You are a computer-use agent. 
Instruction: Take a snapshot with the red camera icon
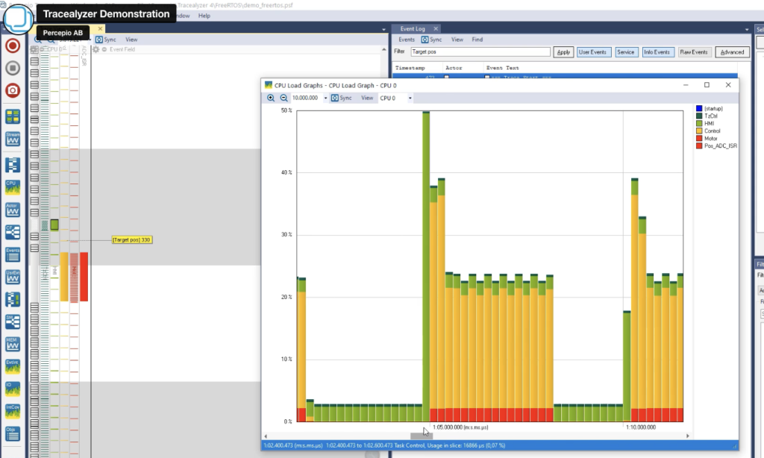click(x=13, y=90)
